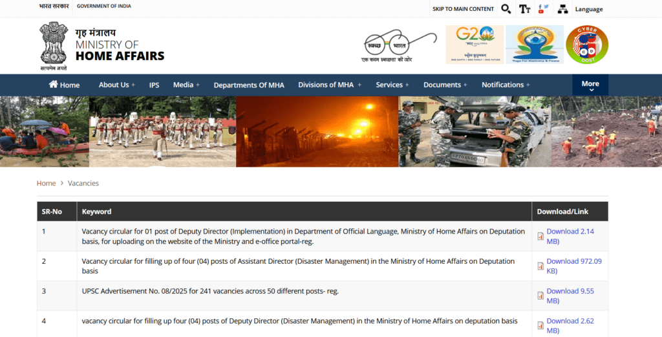
Task: Open the search magnifier icon
Action: point(506,9)
